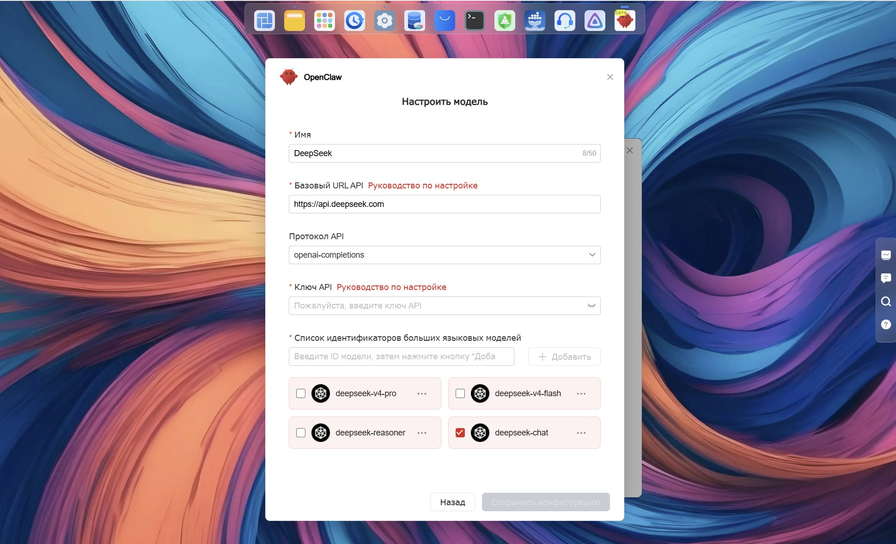The image size is (896, 544).
Task: Click the Добавить model button
Action: pos(564,357)
